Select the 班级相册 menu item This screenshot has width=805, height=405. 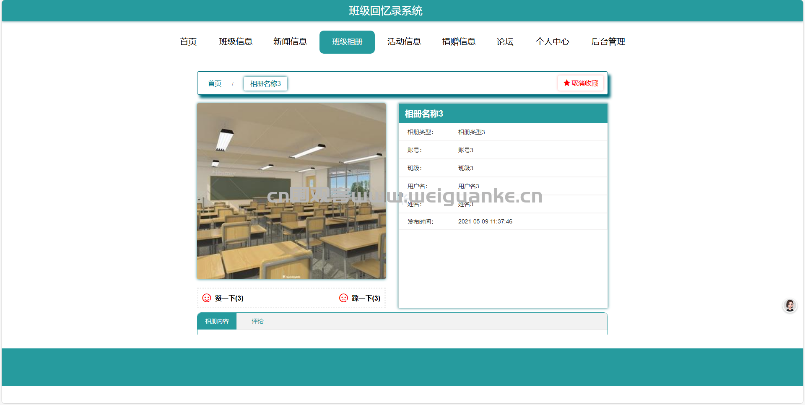347,42
